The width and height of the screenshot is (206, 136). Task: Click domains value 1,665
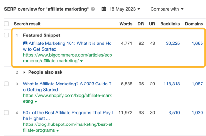(x=197, y=43)
